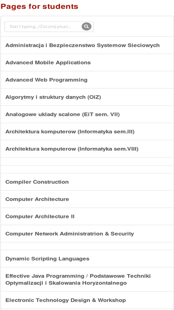Open Administracja i Bezpieczenstwo Systemow Sieciowych page
Image resolution: width=174 pixels, height=310 pixels.
(x=87, y=45)
